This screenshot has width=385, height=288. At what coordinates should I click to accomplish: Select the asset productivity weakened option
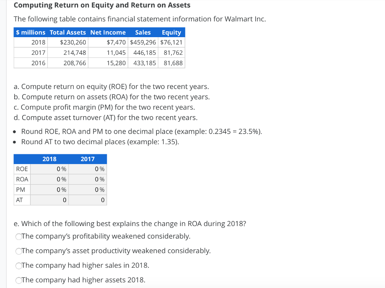click(x=19, y=251)
